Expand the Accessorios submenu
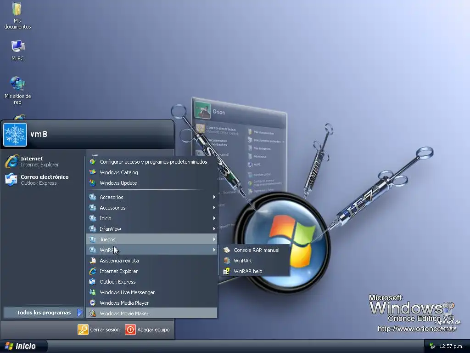This screenshot has height=353, width=470. [151, 208]
